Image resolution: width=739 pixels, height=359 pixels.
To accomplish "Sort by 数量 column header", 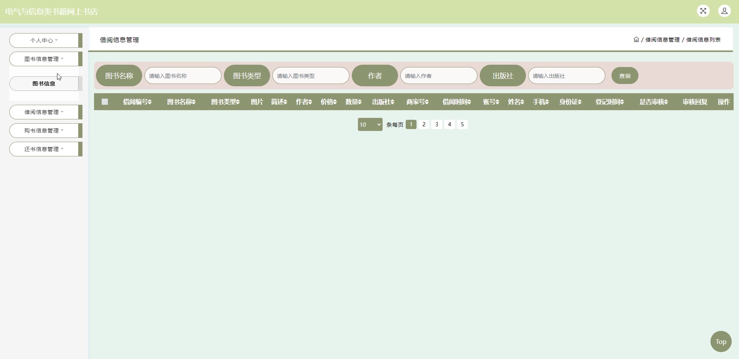I will tap(353, 102).
